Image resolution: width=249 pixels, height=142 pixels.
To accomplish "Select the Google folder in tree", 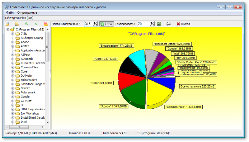I will [25, 97].
